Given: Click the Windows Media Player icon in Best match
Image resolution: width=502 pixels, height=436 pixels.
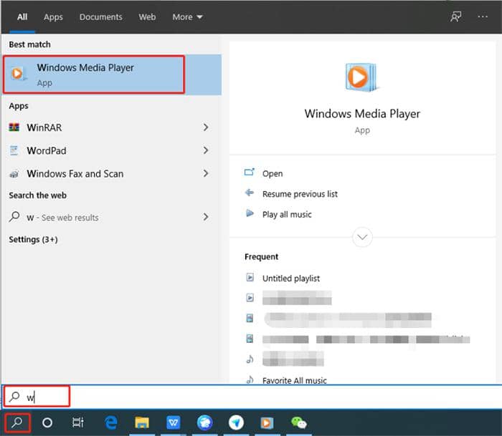Looking at the screenshot, I should pyautogui.click(x=18, y=74).
